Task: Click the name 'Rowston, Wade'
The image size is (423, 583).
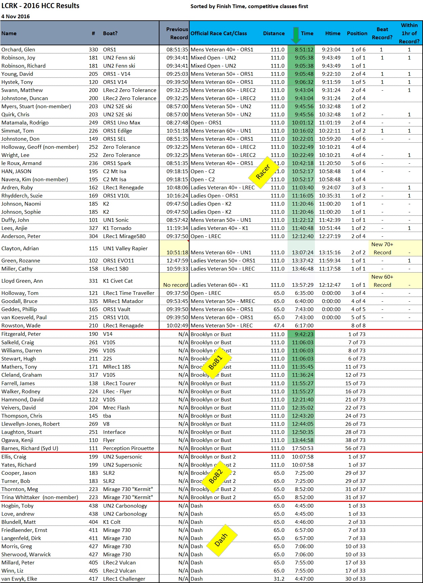Action: (x=21, y=325)
